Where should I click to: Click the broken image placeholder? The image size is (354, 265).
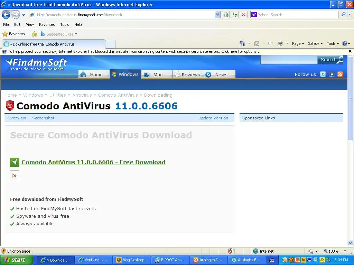15,176
